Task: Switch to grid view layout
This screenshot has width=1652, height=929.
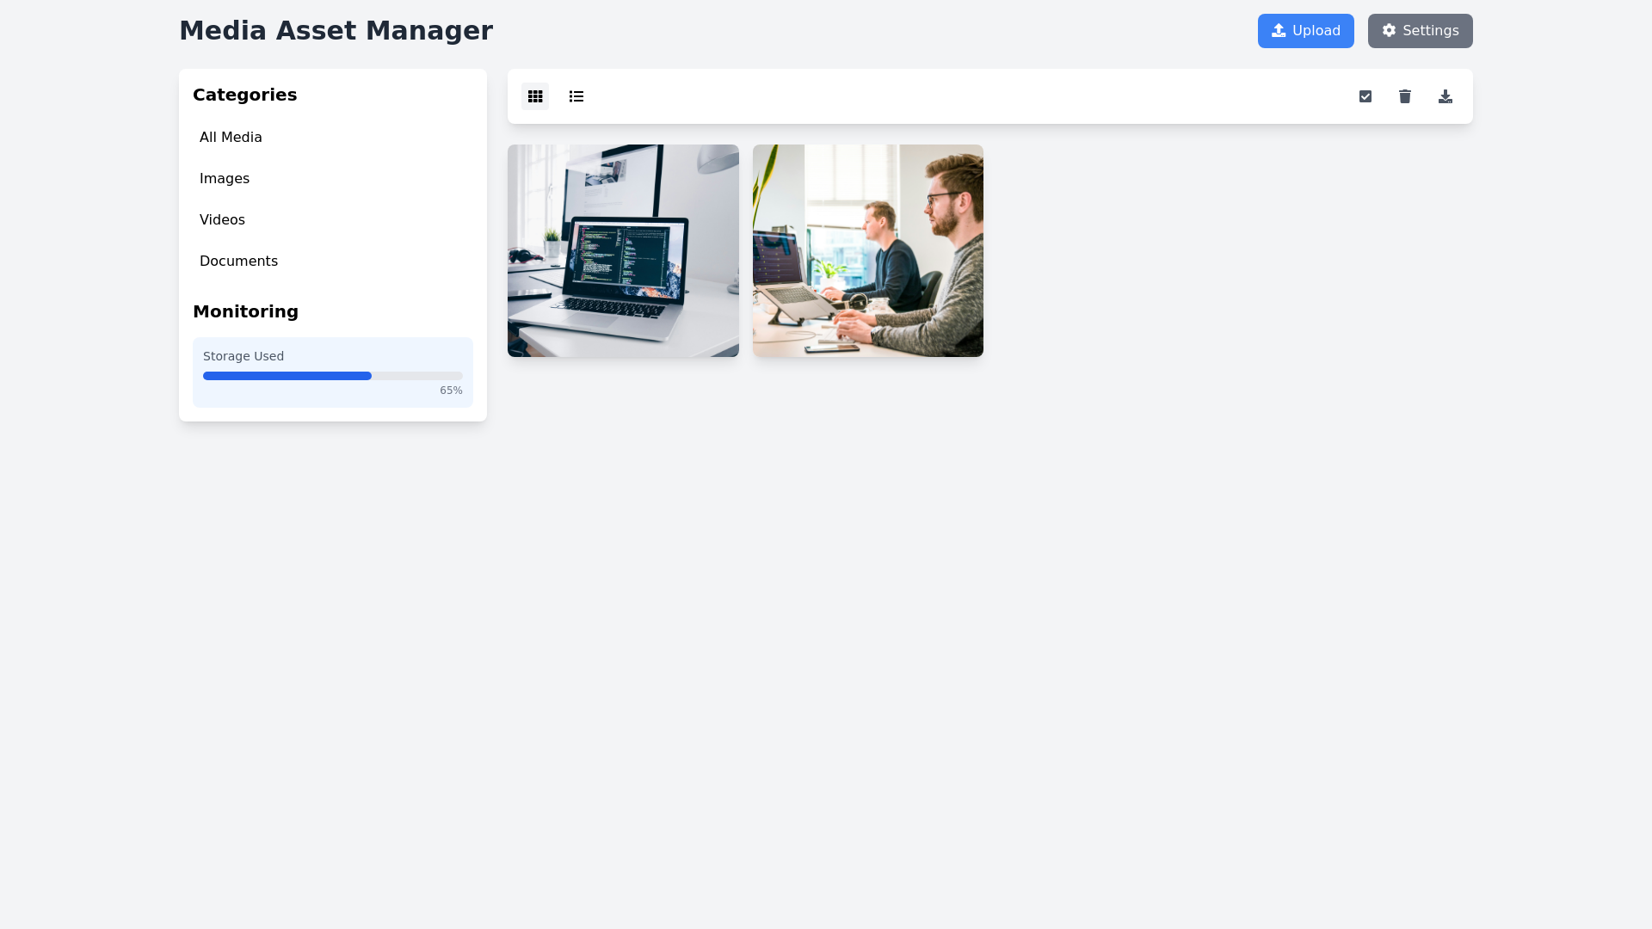Action: pyautogui.click(x=535, y=96)
